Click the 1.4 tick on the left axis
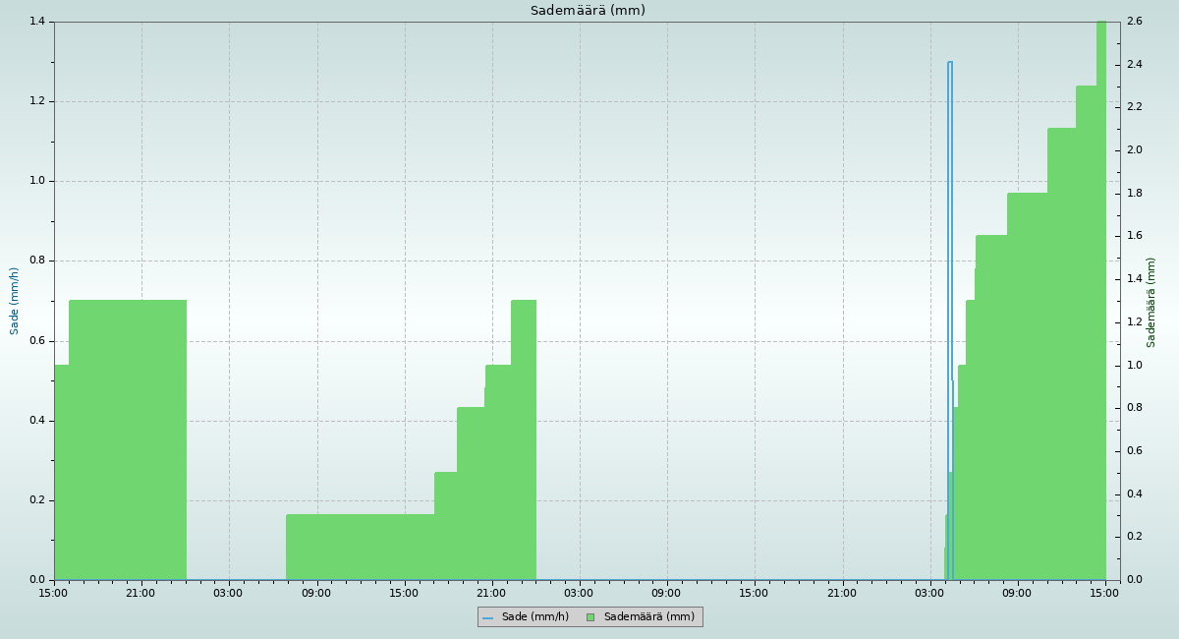The width and height of the screenshot is (1179, 639). pos(37,22)
